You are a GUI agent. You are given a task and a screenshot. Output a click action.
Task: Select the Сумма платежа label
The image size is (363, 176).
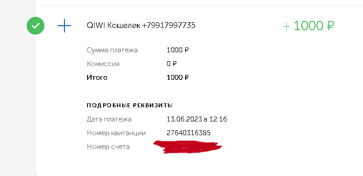(x=112, y=50)
